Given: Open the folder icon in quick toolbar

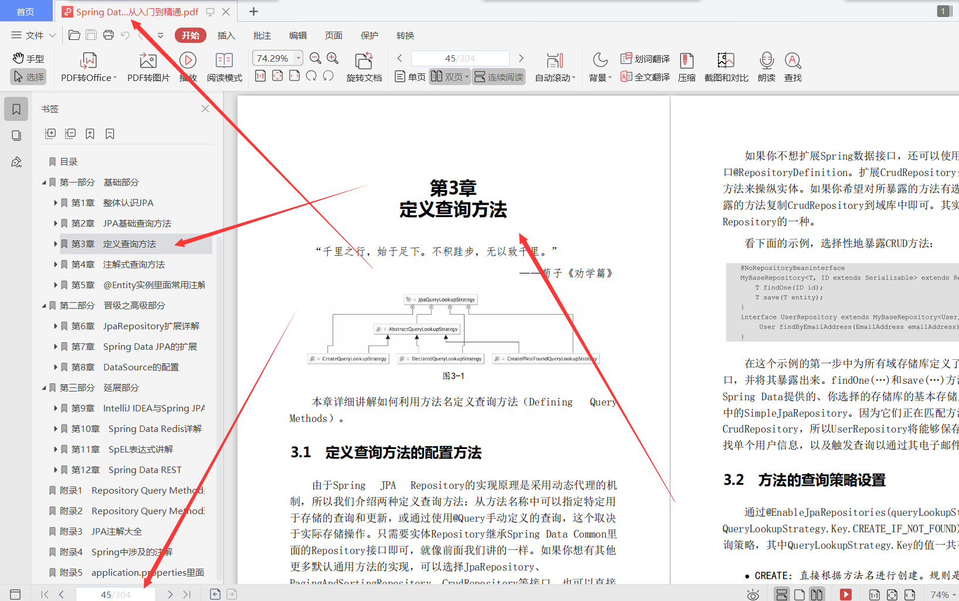Looking at the screenshot, I should [74, 35].
